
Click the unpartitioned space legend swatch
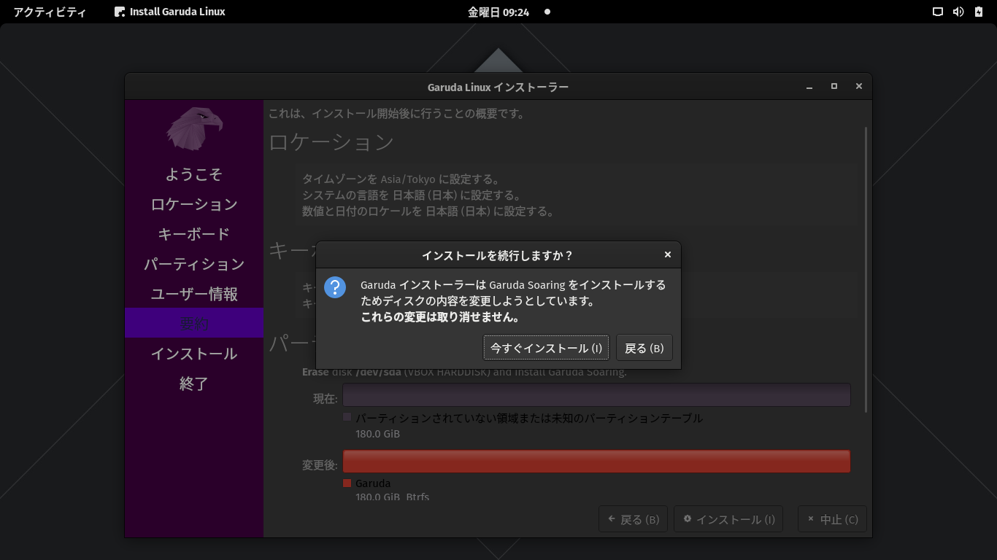pos(347,417)
